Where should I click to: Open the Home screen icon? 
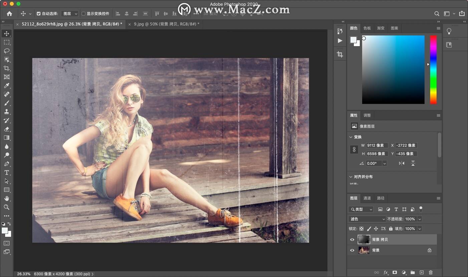click(x=9, y=14)
